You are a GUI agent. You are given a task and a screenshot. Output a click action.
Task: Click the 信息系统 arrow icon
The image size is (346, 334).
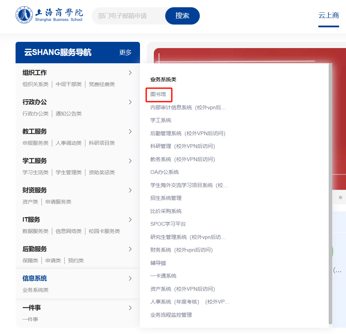tap(130, 278)
